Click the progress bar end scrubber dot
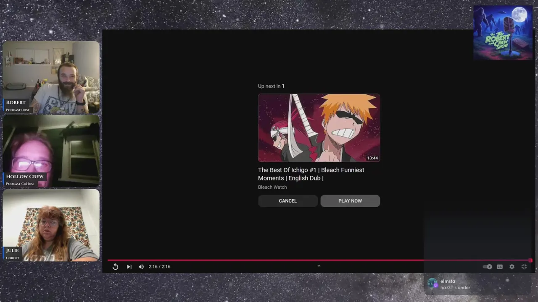538x302 pixels. point(530,260)
